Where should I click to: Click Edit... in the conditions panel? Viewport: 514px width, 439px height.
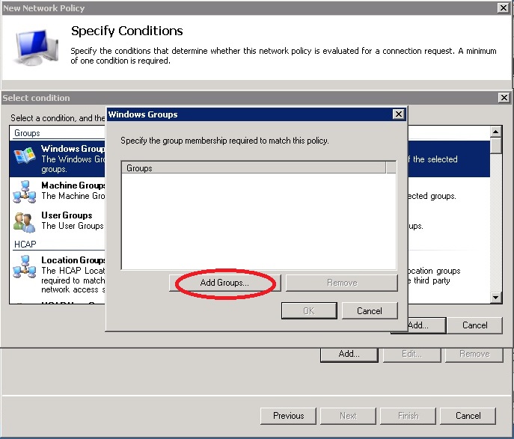411,354
